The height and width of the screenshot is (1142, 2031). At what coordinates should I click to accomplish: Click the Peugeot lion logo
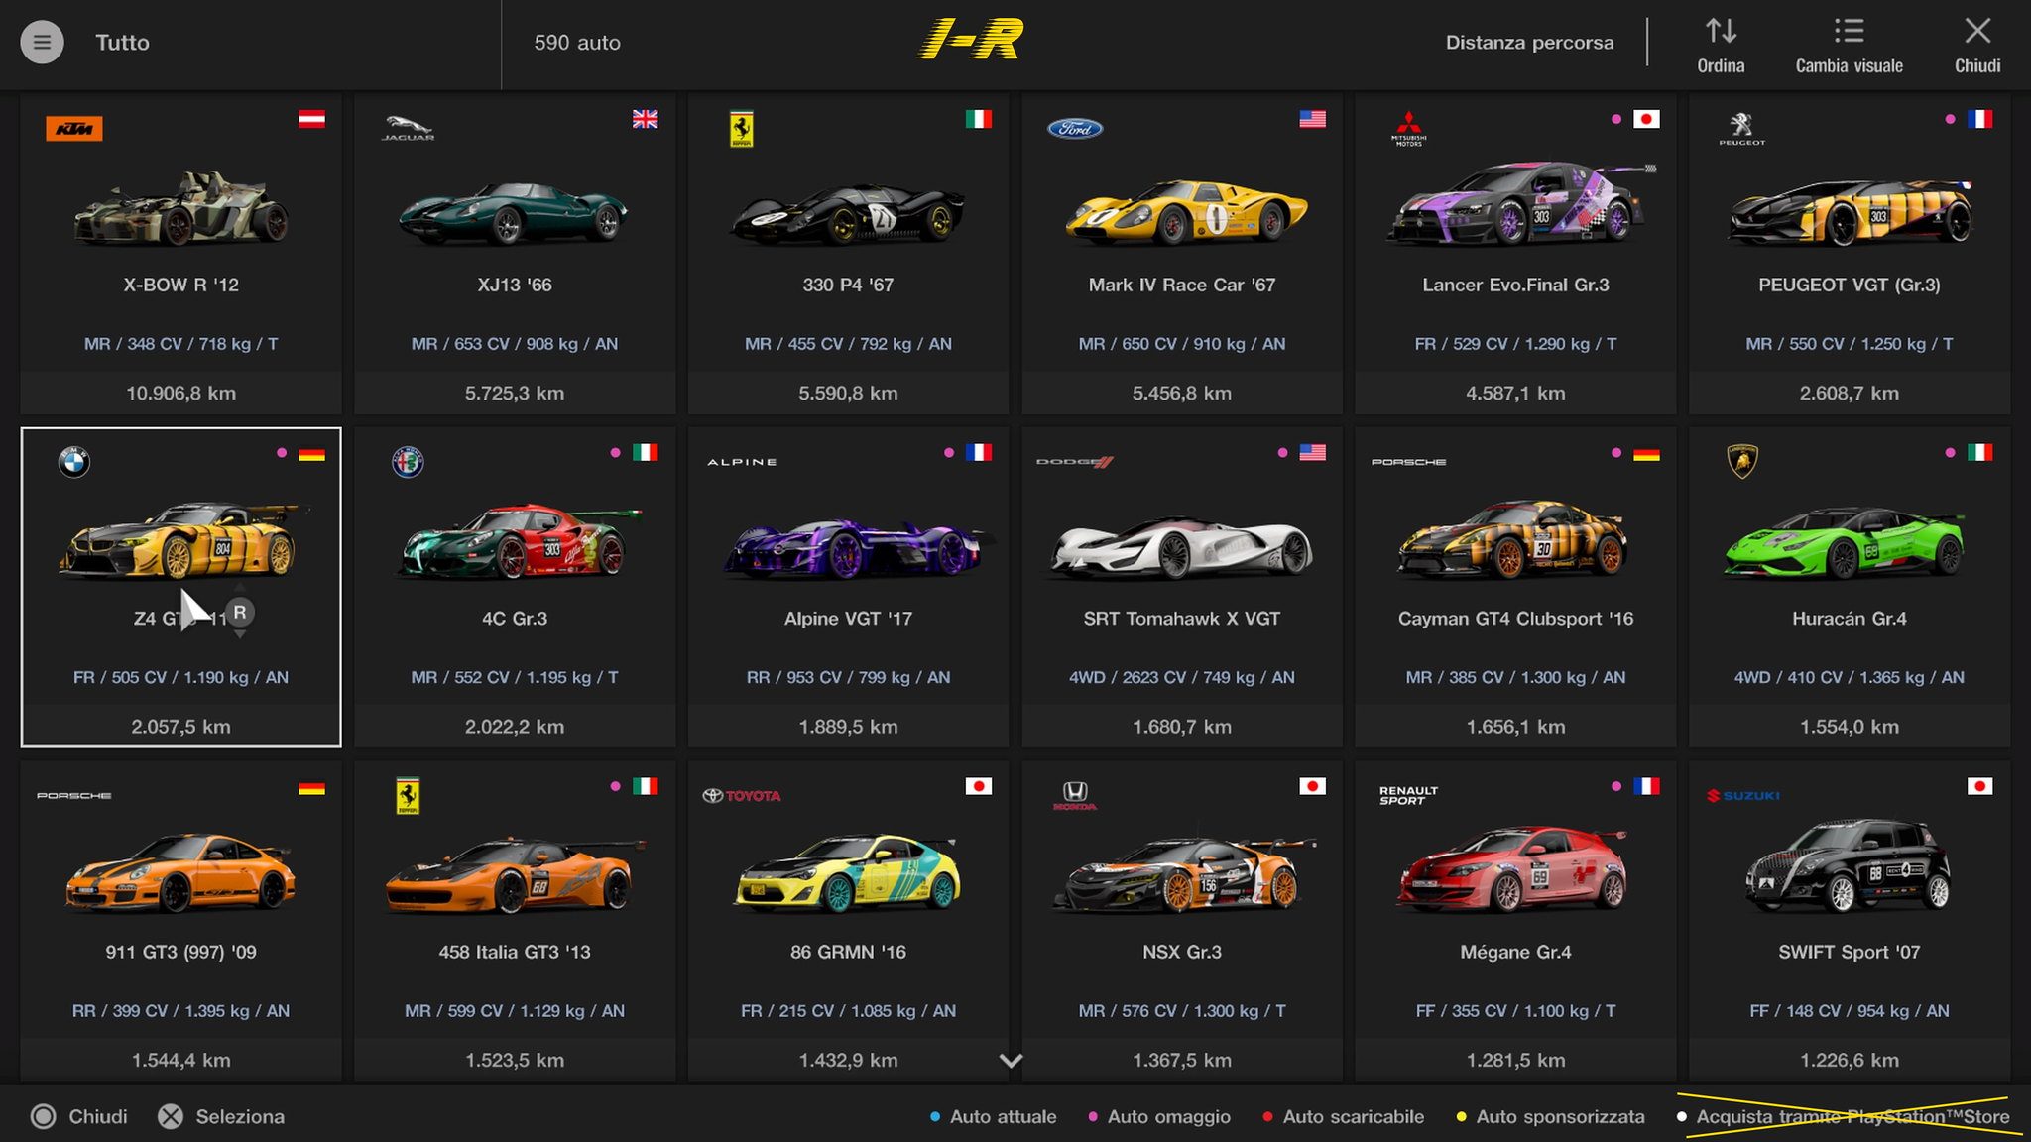[x=1741, y=129]
